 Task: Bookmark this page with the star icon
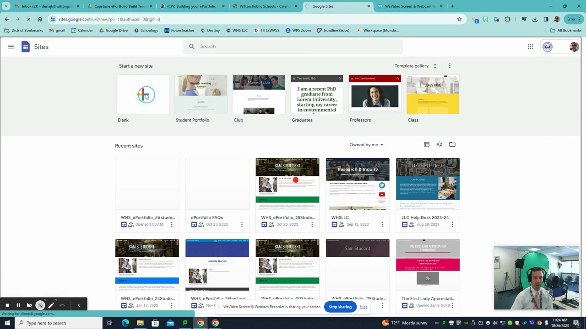point(459,19)
